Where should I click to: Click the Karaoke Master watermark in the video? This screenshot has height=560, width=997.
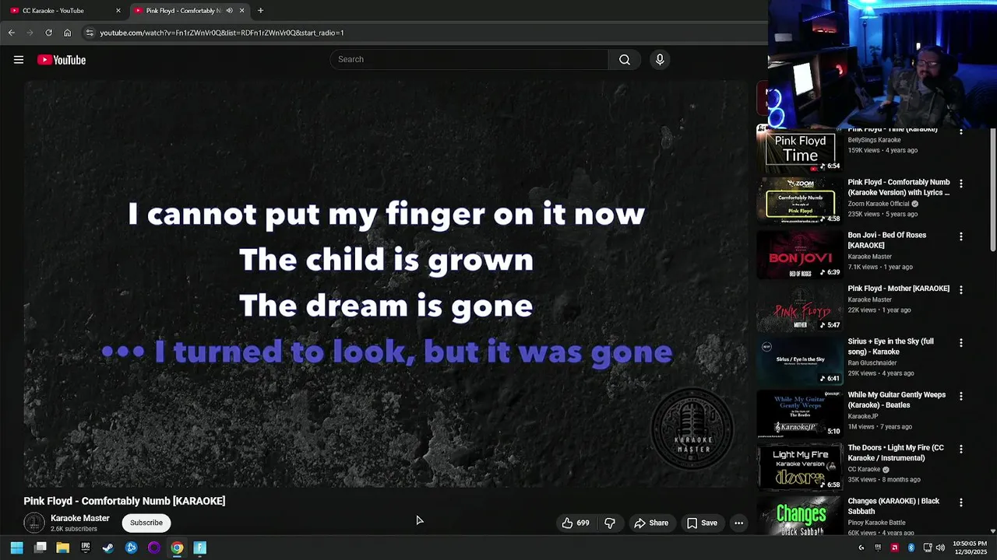coord(692,429)
